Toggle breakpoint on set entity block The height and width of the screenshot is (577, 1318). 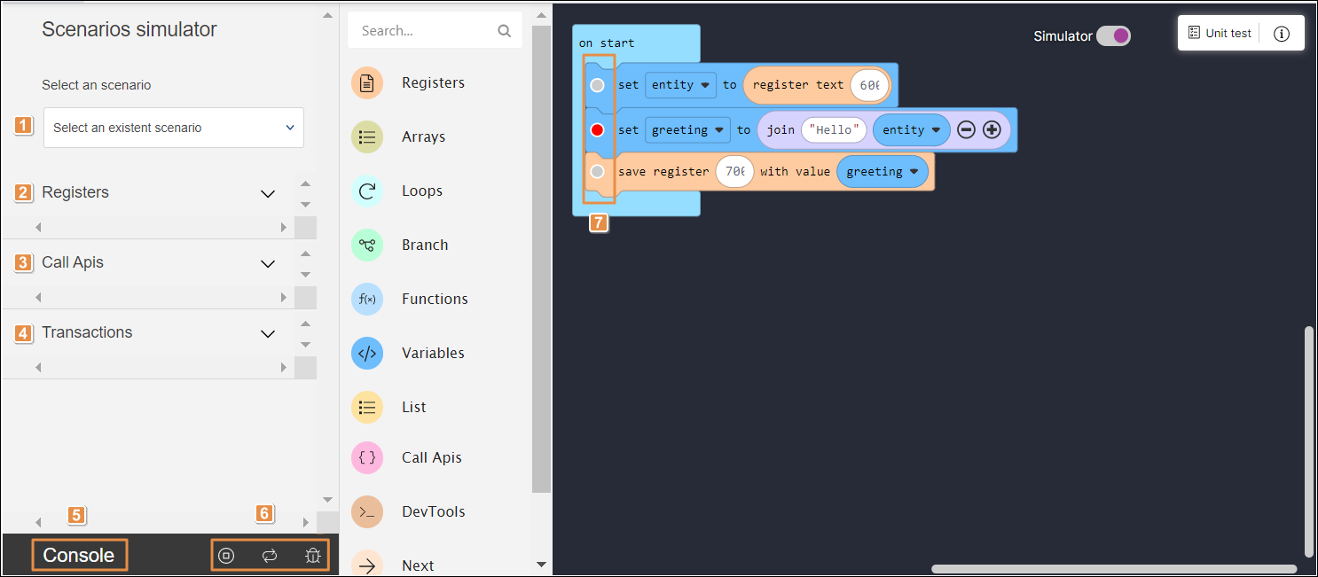click(x=597, y=85)
